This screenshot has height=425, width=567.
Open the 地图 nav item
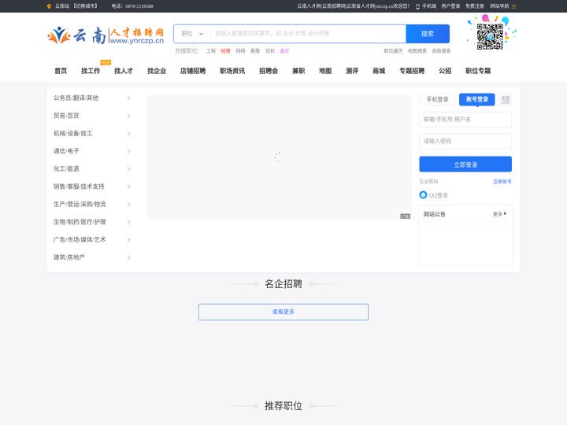(x=325, y=71)
